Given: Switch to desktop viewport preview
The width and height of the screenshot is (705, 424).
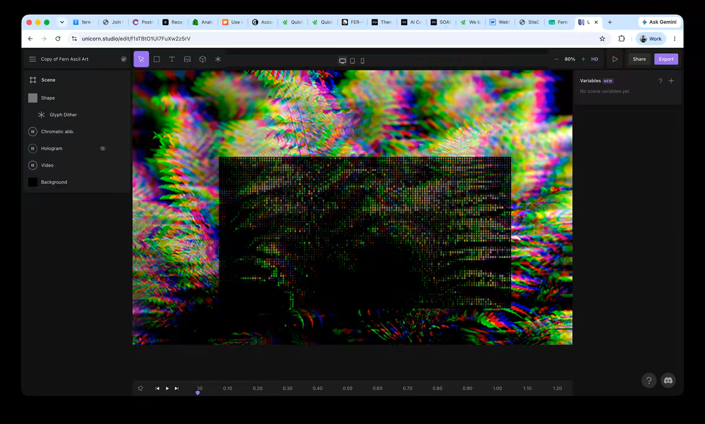Looking at the screenshot, I should [x=343, y=60].
